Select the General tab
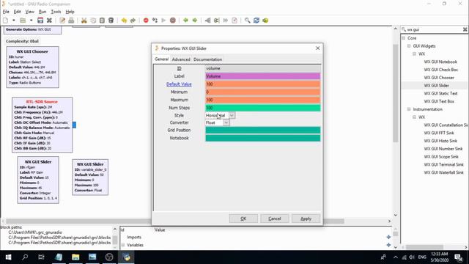Screen dimensions: 469x264 click(x=161, y=59)
